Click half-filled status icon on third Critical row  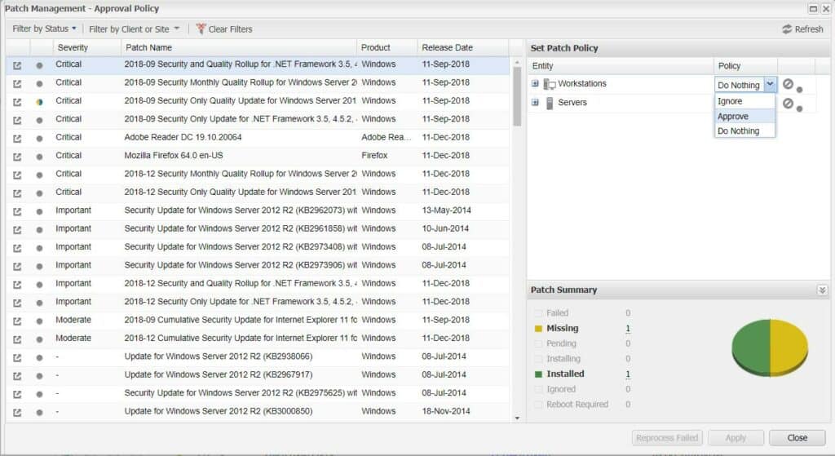(39, 102)
